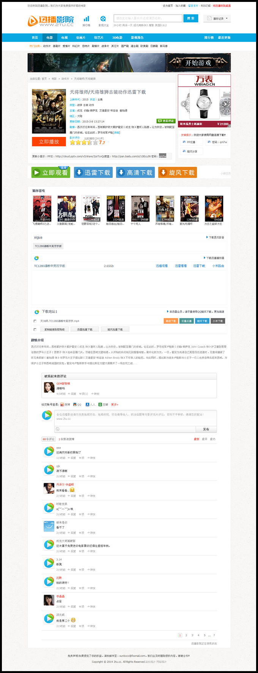
Task: Select the 综艺片 navigation tab
Action: 99,38
